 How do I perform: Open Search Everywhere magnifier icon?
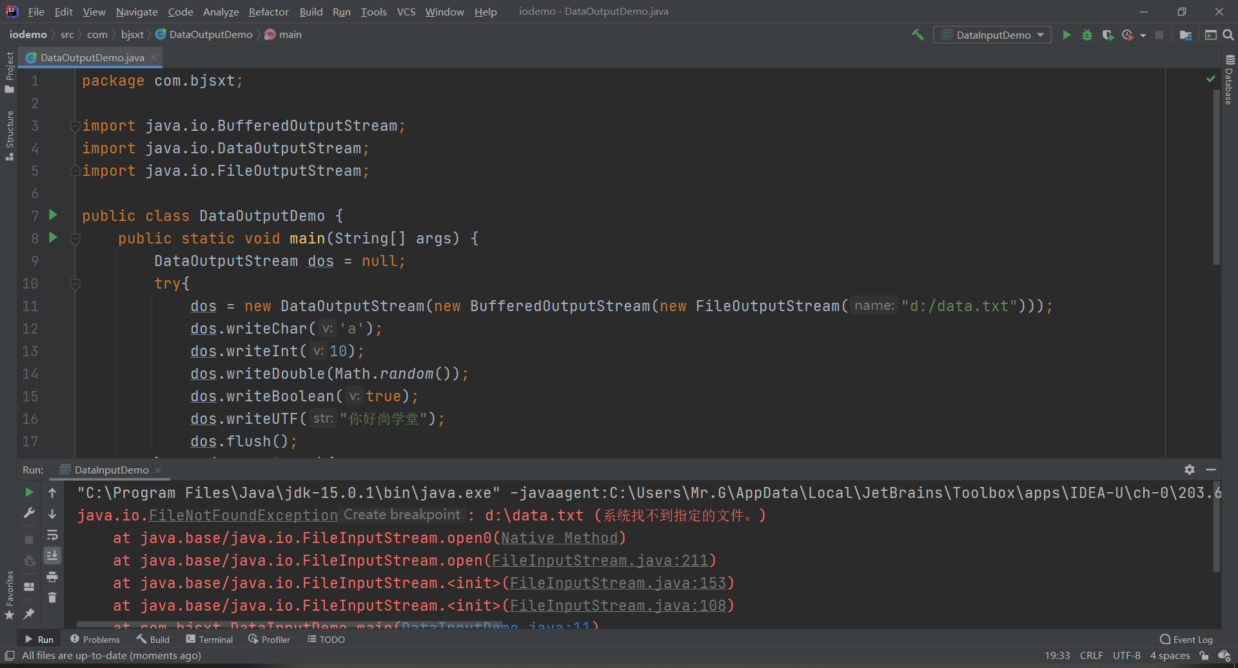[x=1228, y=35]
